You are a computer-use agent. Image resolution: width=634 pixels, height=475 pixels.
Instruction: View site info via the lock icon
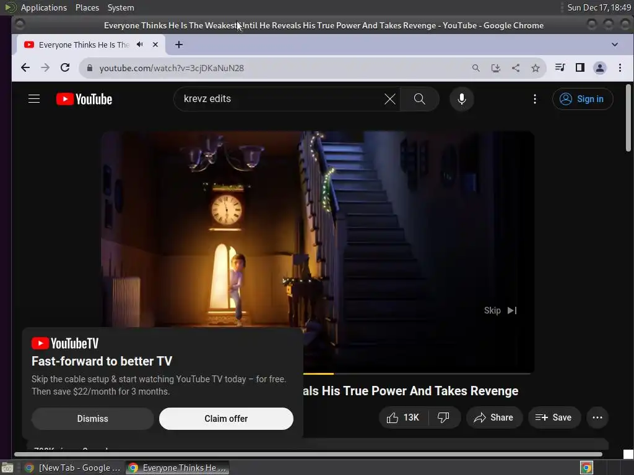click(90, 68)
